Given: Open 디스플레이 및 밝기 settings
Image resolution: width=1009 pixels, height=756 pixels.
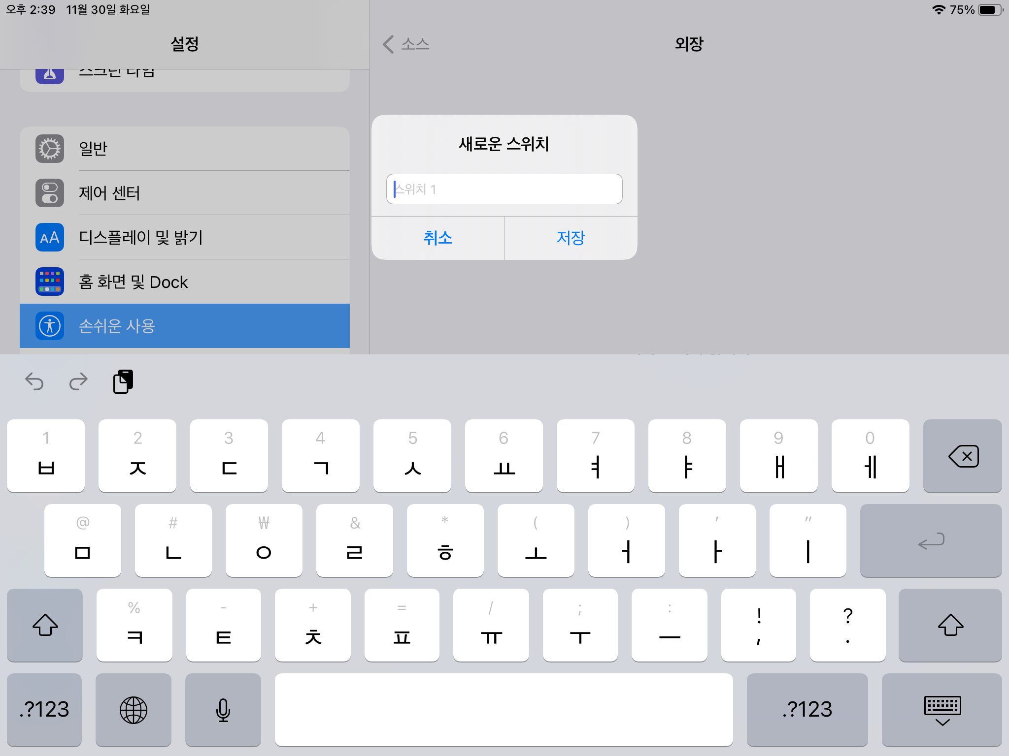Looking at the screenshot, I should pyautogui.click(x=185, y=237).
